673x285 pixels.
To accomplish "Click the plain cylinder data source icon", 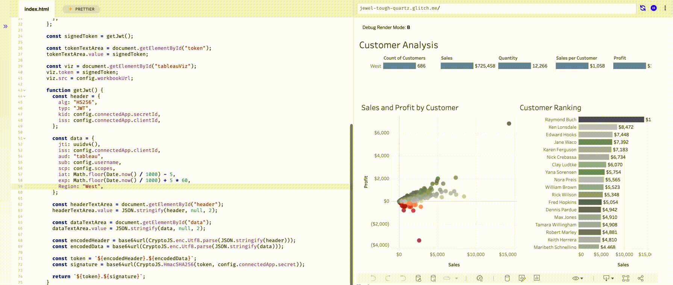I will (507, 278).
